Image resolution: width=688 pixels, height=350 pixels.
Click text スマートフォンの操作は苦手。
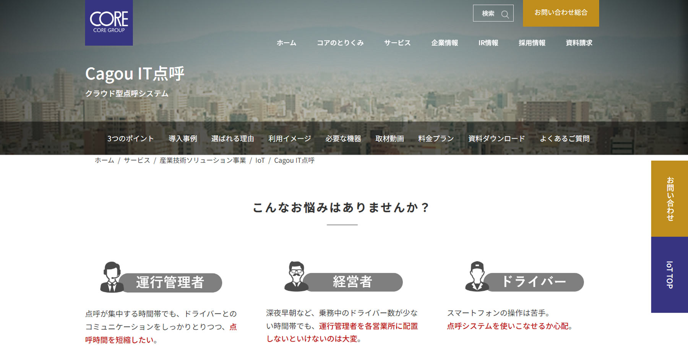click(498, 313)
